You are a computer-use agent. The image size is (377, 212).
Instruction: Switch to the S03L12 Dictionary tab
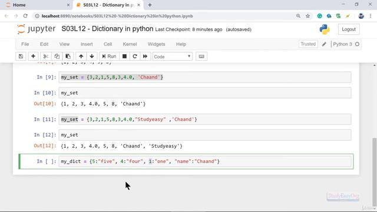108,5
